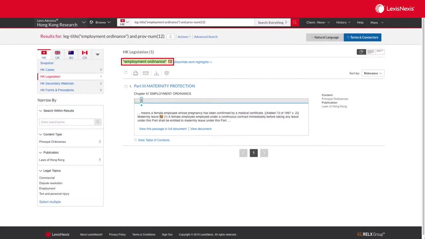The image size is (425, 239).
Task: Expand more jurisdictions arrow
Action: point(98,54)
